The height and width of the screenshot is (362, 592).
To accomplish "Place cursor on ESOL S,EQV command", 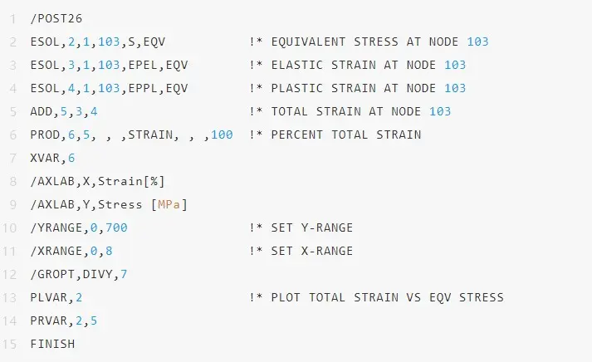I will [98, 42].
